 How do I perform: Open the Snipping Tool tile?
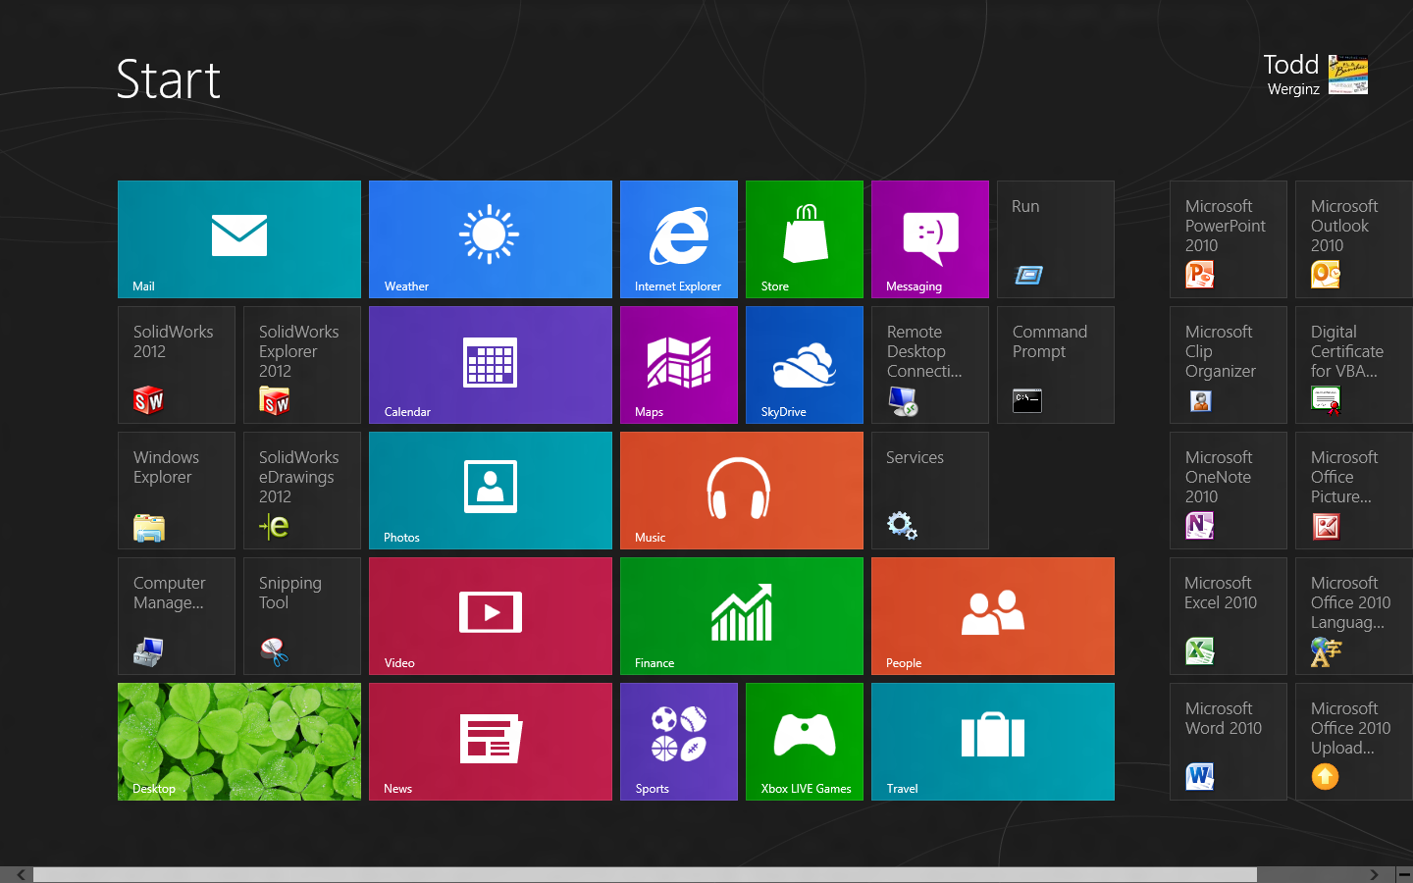[302, 616]
